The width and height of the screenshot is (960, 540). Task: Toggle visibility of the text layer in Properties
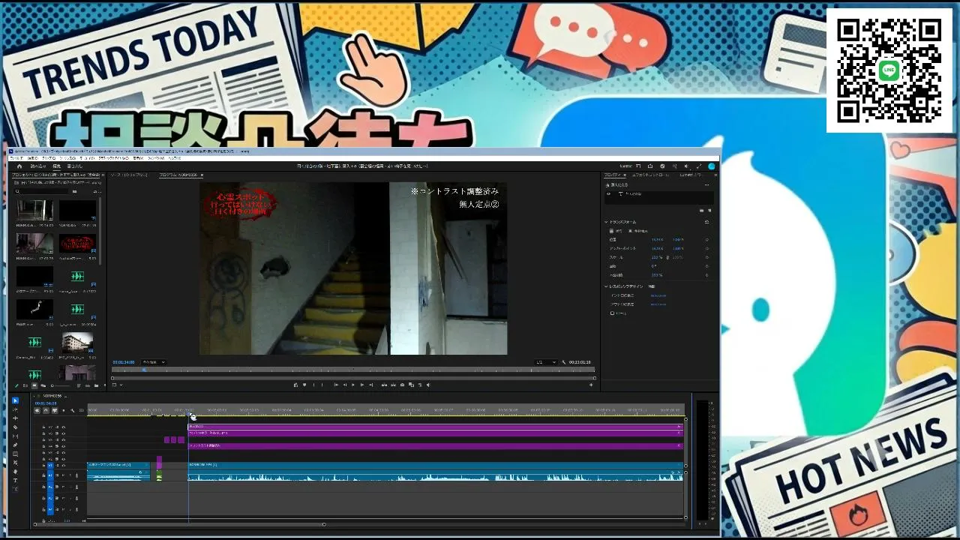pos(608,193)
